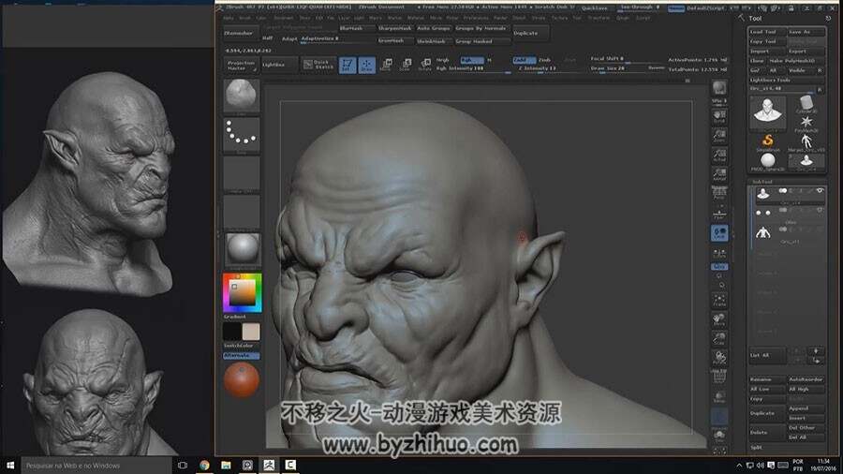Toggle Floor grid on right shelf

pos(719,214)
